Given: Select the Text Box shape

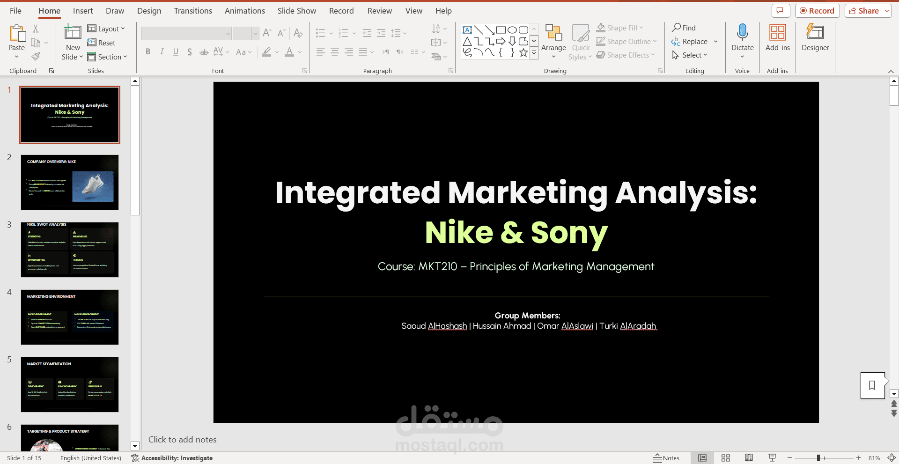Looking at the screenshot, I should (x=467, y=30).
